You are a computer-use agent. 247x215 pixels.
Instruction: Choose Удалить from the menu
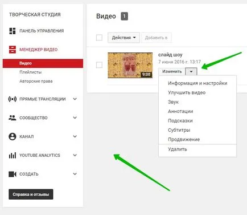pyautogui.click(x=197, y=149)
